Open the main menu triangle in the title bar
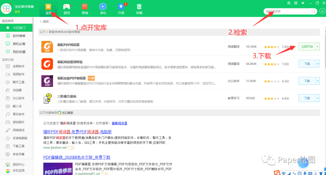The width and height of the screenshot is (326, 175). point(303,3)
